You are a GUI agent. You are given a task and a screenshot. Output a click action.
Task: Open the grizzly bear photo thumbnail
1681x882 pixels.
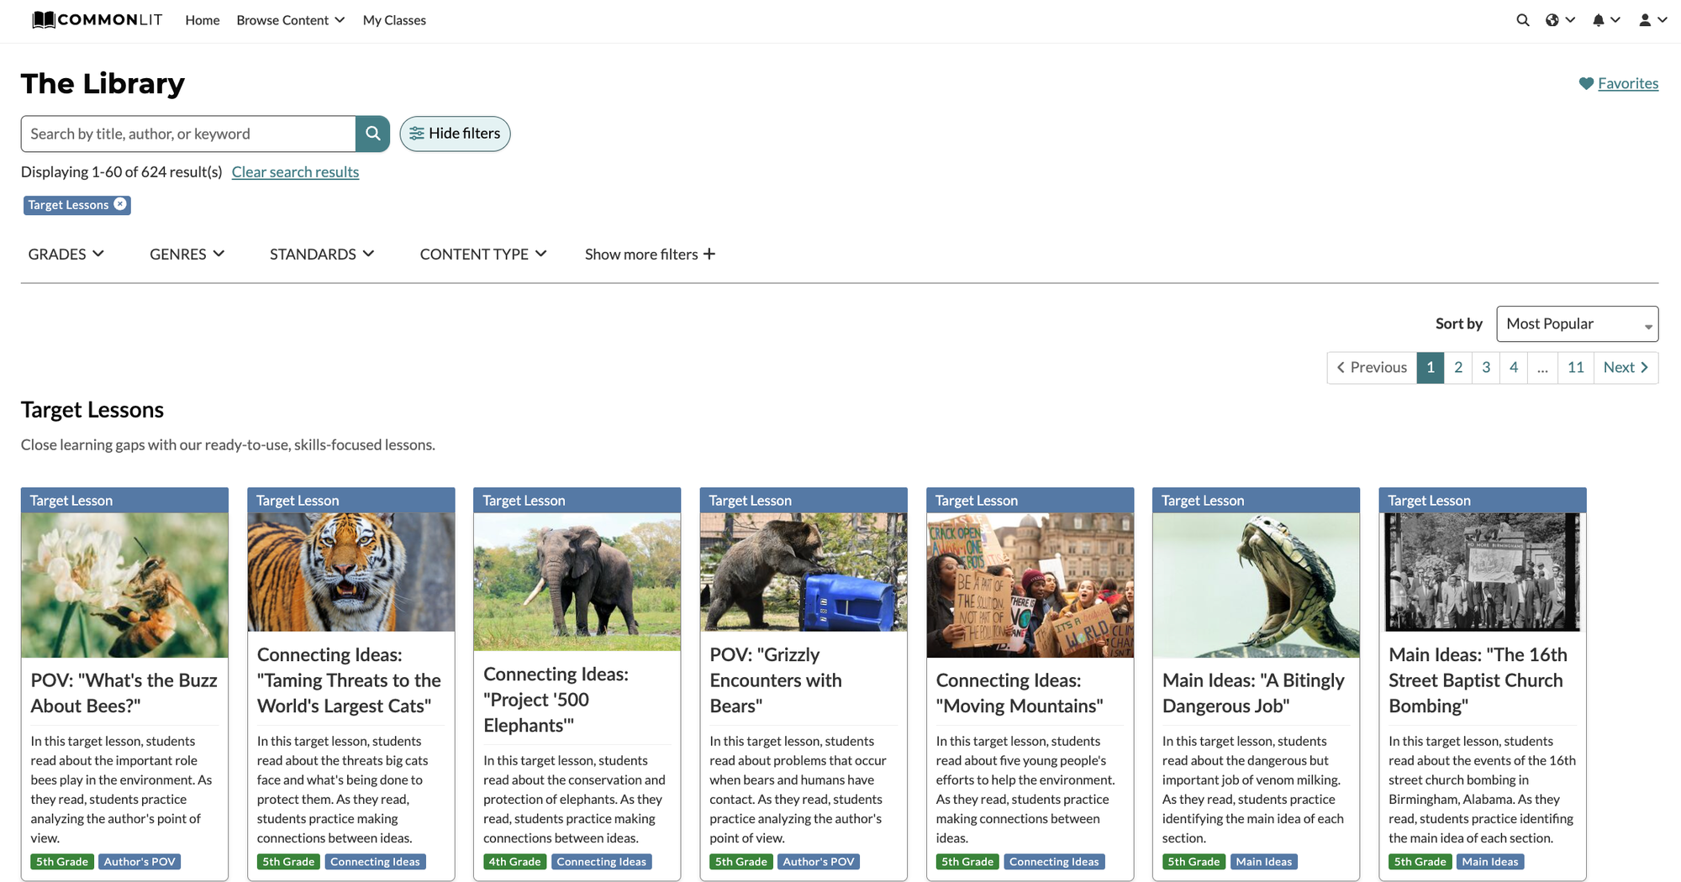pyautogui.click(x=804, y=572)
